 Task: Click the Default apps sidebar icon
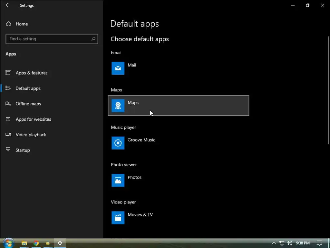8,88
